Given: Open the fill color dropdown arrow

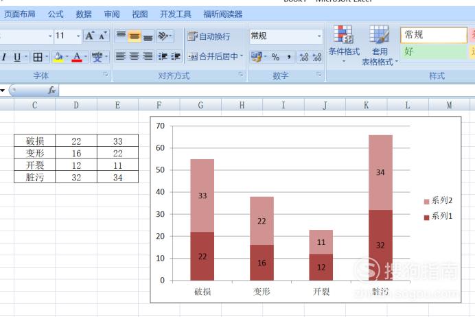Looking at the screenshot, I should (x=67, y=57).
